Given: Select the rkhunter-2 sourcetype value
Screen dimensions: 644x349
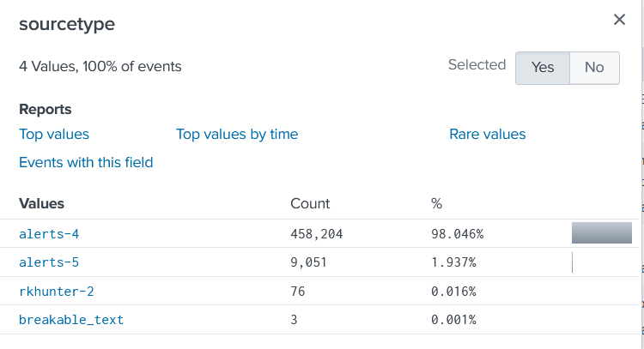Looking at the screenshot, I should (56, 292).
